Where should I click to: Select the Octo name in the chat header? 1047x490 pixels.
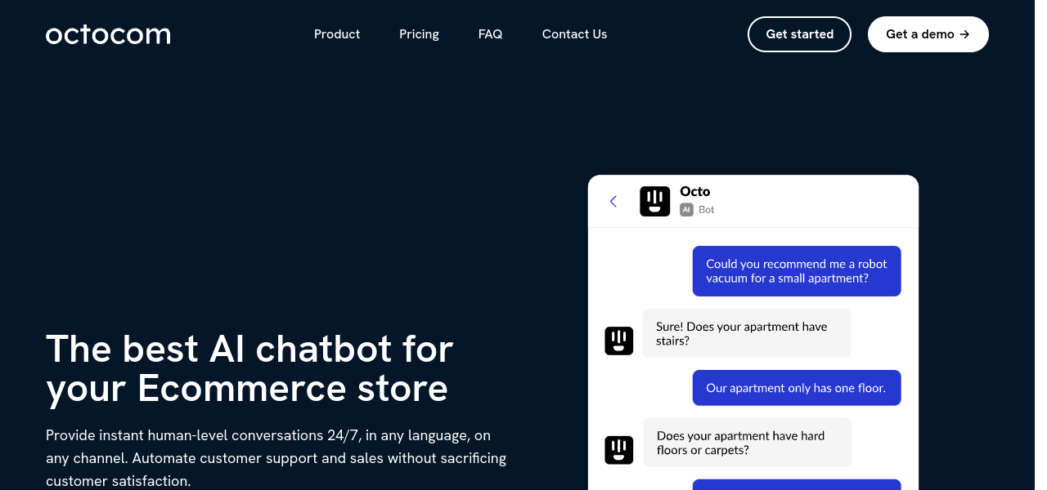coord(694,191)
